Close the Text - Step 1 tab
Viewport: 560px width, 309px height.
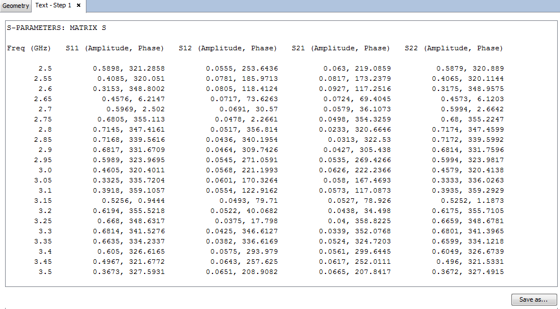pos(79,6)
